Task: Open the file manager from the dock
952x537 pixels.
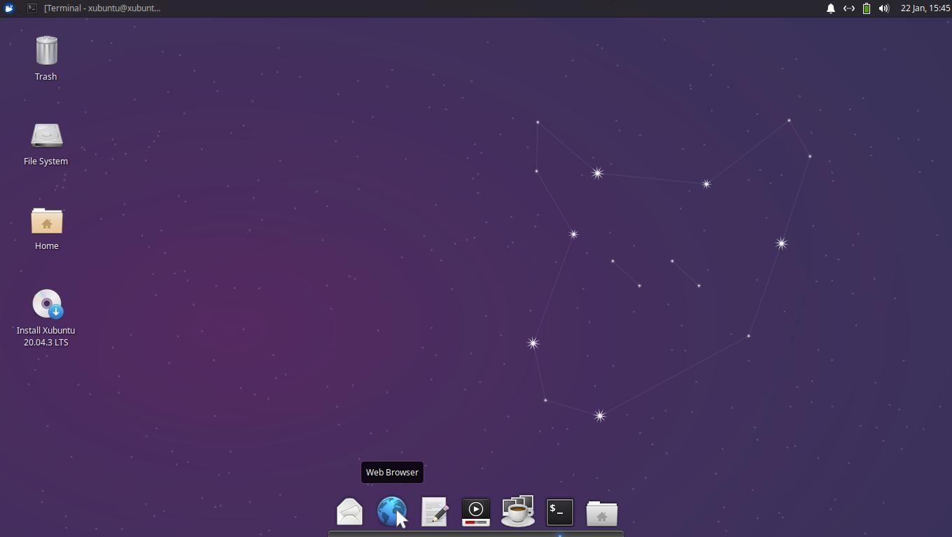Action: click(x=601, y=512)
